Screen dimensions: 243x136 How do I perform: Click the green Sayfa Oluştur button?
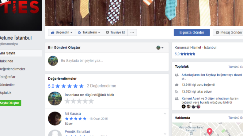tap(10, 103)
